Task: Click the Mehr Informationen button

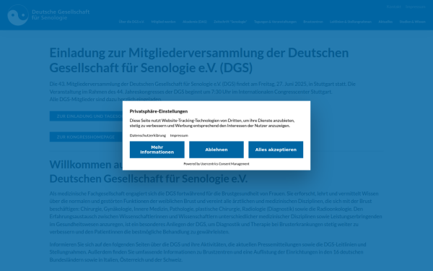Action: (x=157, y=150)
